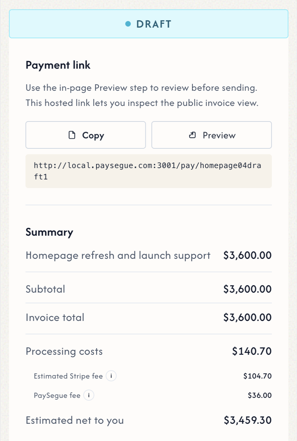Image resolution: width=297 pixels, height=441 pixels.
Task: Click the document icon inside the Copy button
Action: tap(72, 135)
